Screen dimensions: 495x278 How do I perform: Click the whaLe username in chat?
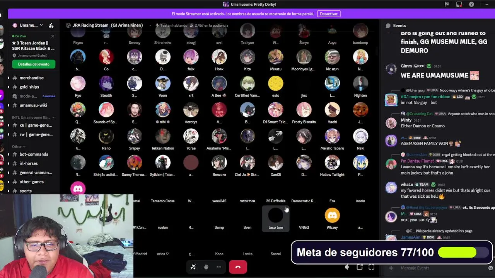coord(407,185)
